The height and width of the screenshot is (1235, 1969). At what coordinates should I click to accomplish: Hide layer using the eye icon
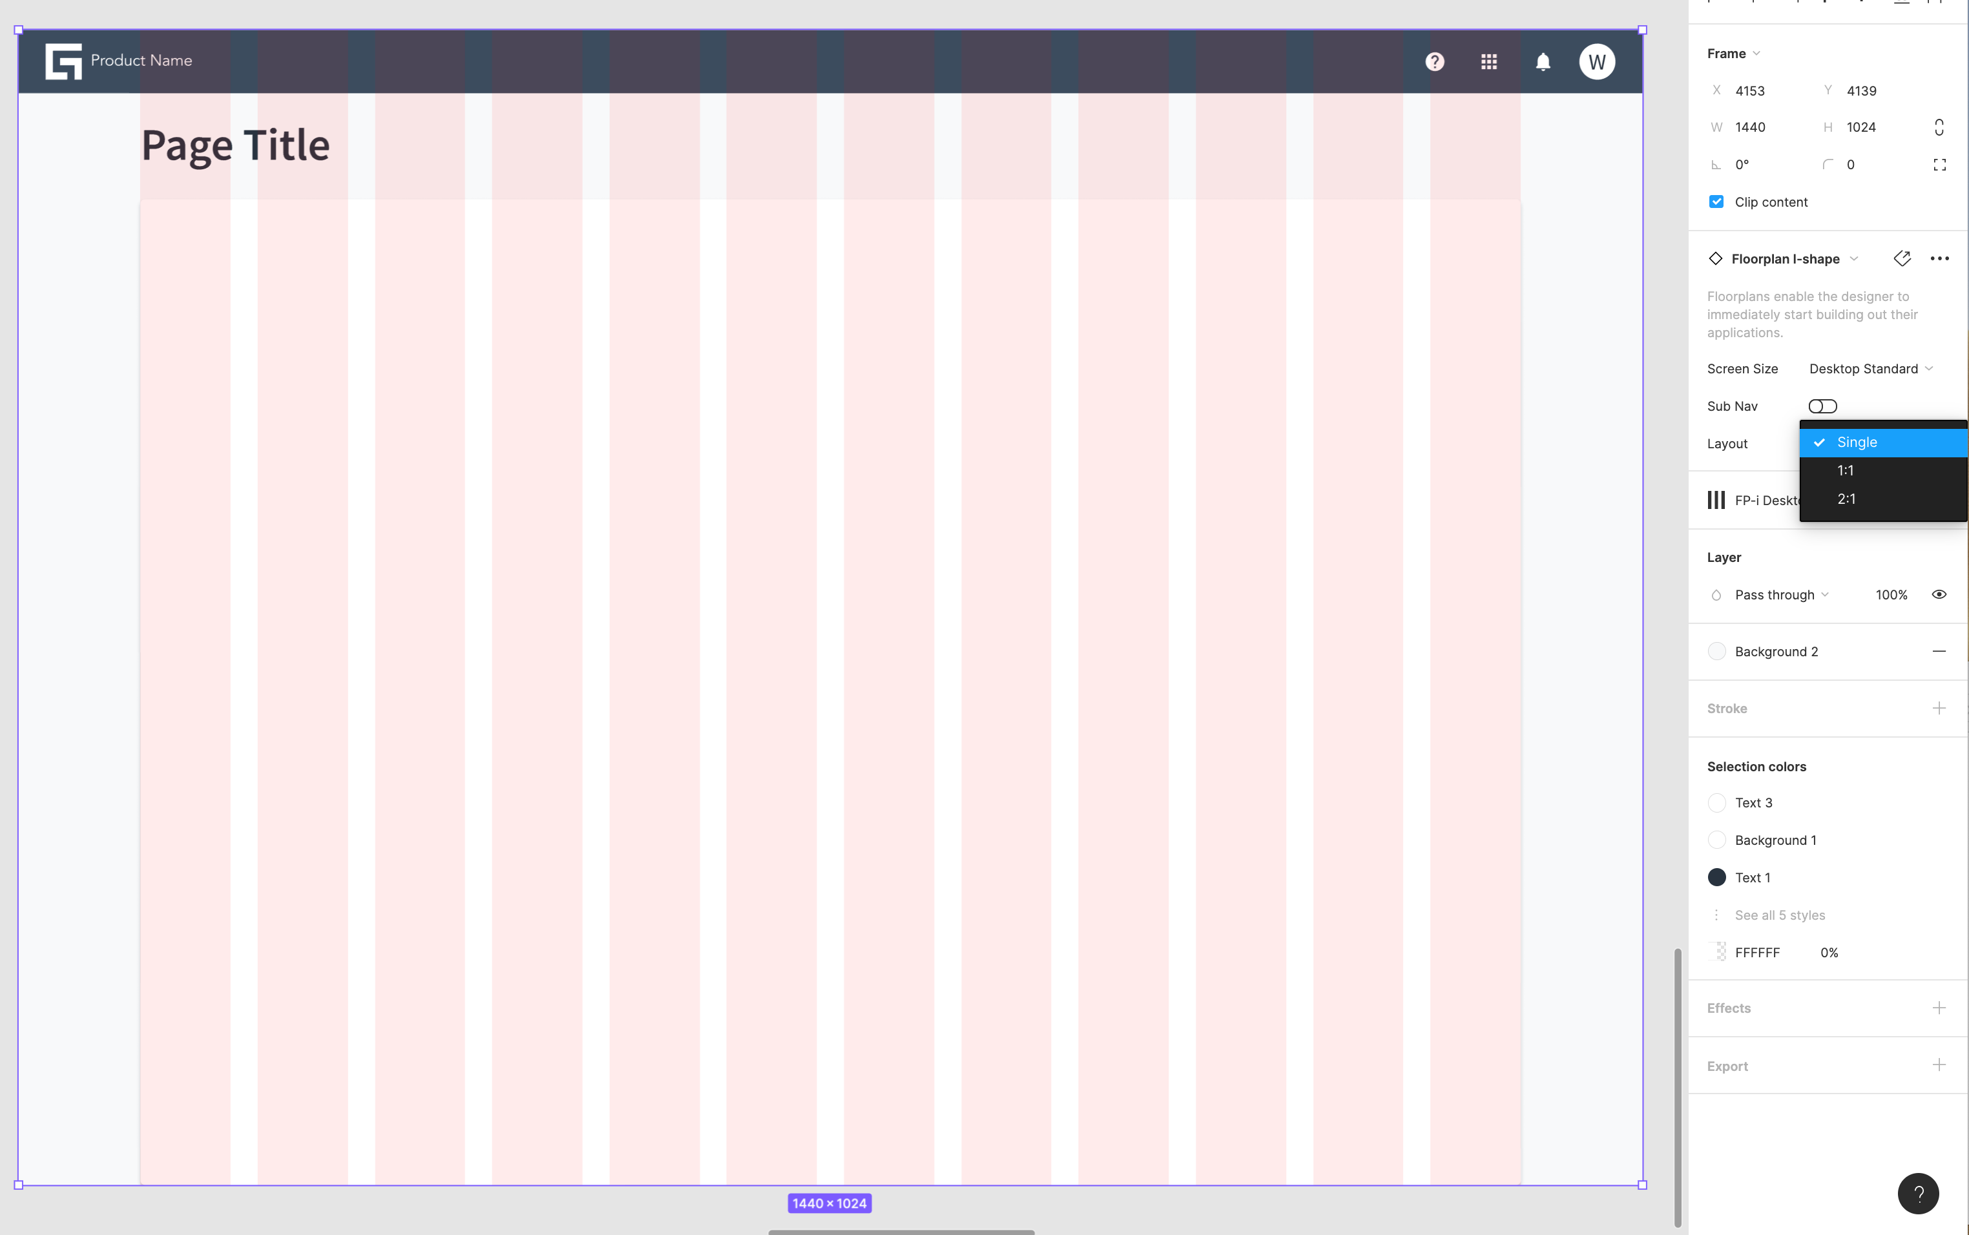[x=1939, y=595]
